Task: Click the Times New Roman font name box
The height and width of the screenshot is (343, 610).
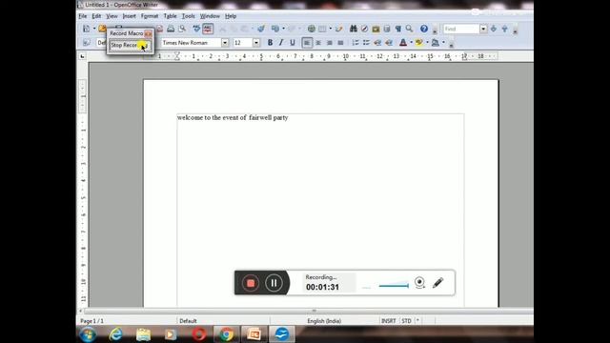Action: pos(191,42)
